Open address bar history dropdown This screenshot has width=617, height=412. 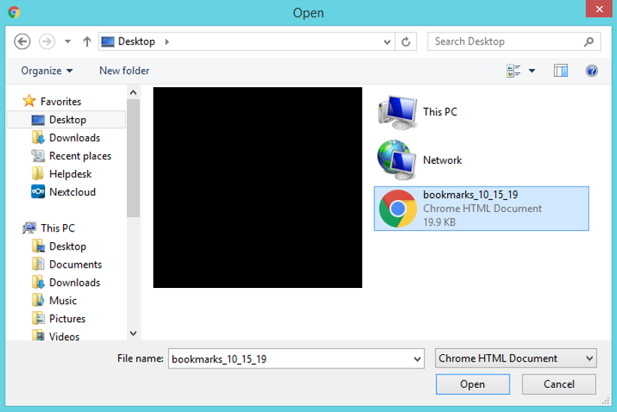387,41
